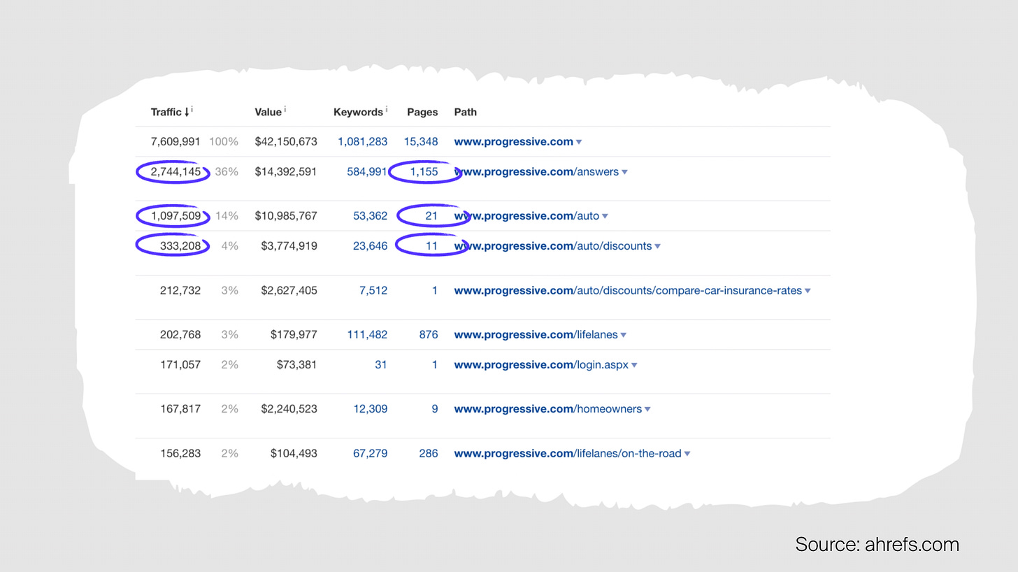
Task: Select the $42,150,673 value cell
Action: point(286,141)
